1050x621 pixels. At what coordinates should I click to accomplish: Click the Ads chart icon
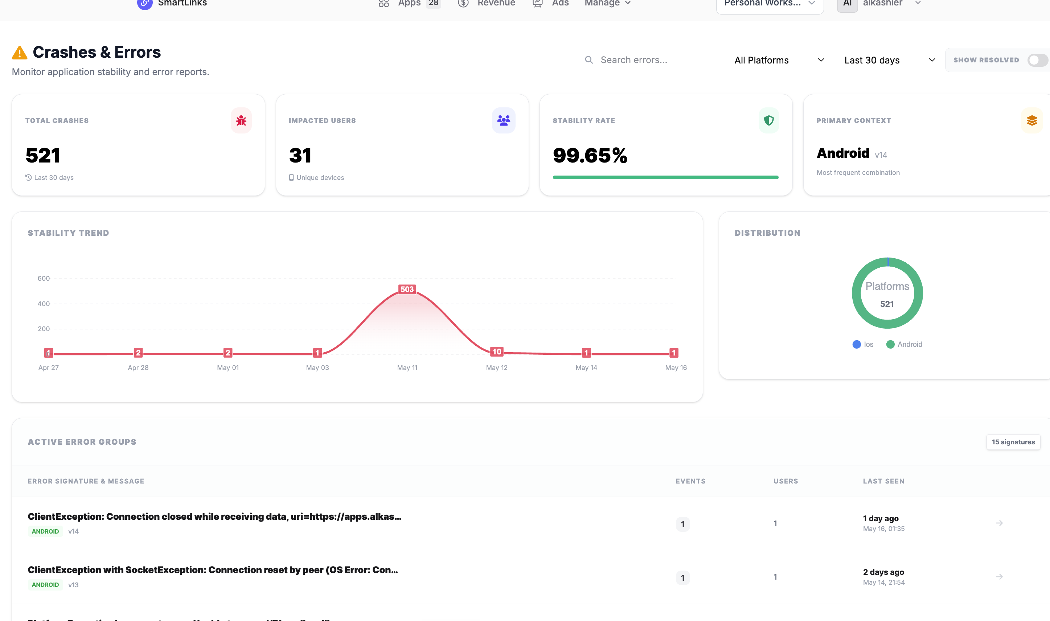(537, 3)
